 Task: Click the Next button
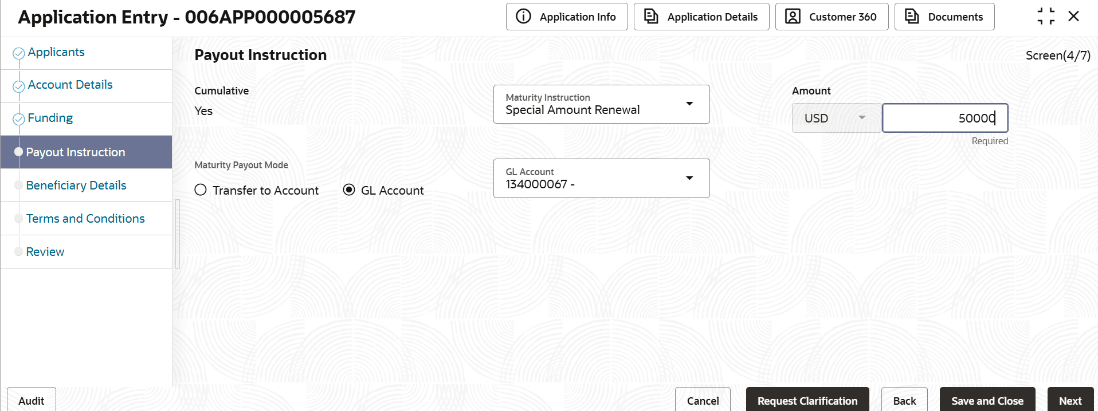1070,401
